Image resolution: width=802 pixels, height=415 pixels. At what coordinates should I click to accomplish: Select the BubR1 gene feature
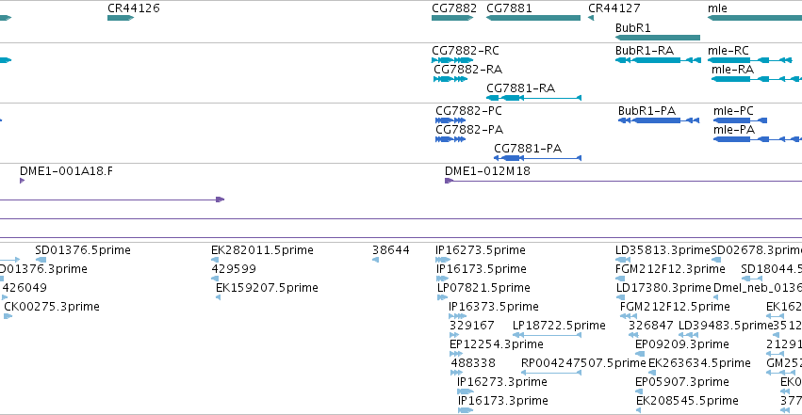(x=658, y=38)
